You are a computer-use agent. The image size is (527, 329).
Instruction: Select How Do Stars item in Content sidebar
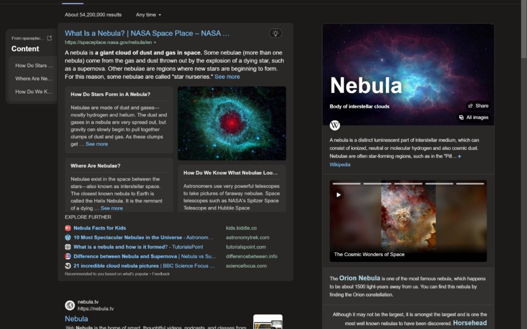point(34,65)
